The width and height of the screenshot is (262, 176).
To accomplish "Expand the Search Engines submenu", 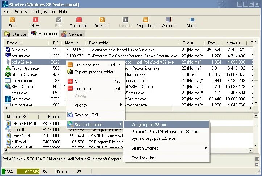I will tap(167, 148).
